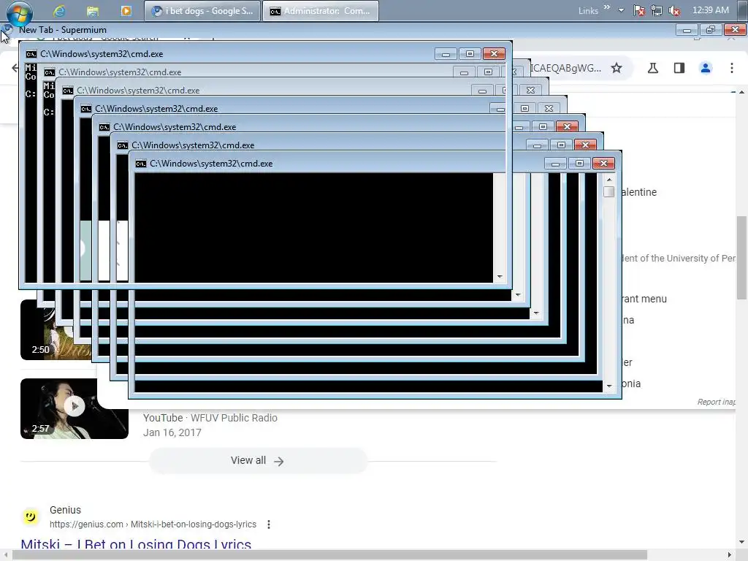Expand the Links toolbar chevron

pos(607,7)
